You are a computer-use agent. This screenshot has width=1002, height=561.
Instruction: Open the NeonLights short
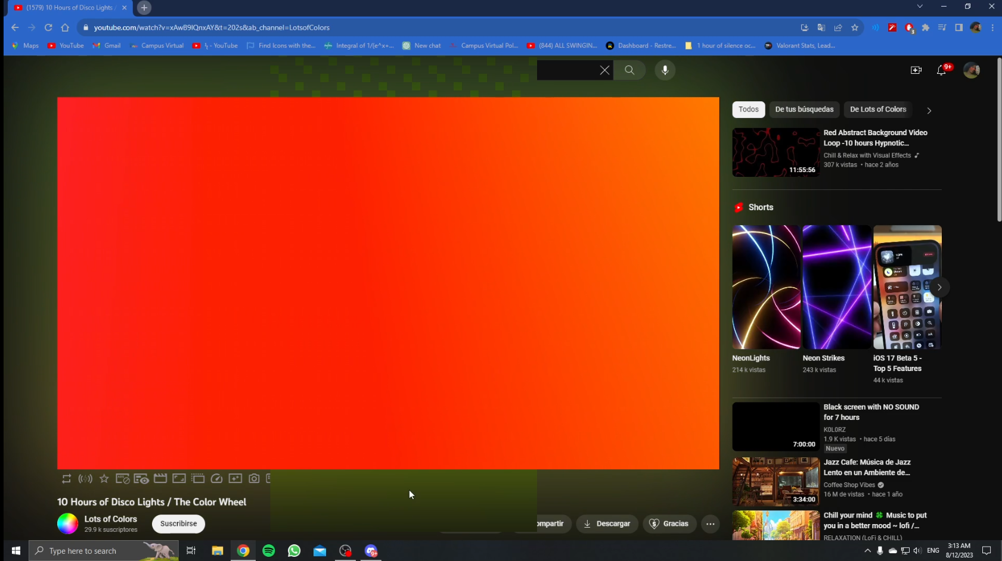coord(767,287)
